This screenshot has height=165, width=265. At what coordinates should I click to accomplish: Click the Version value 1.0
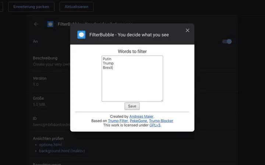point(36,85)
